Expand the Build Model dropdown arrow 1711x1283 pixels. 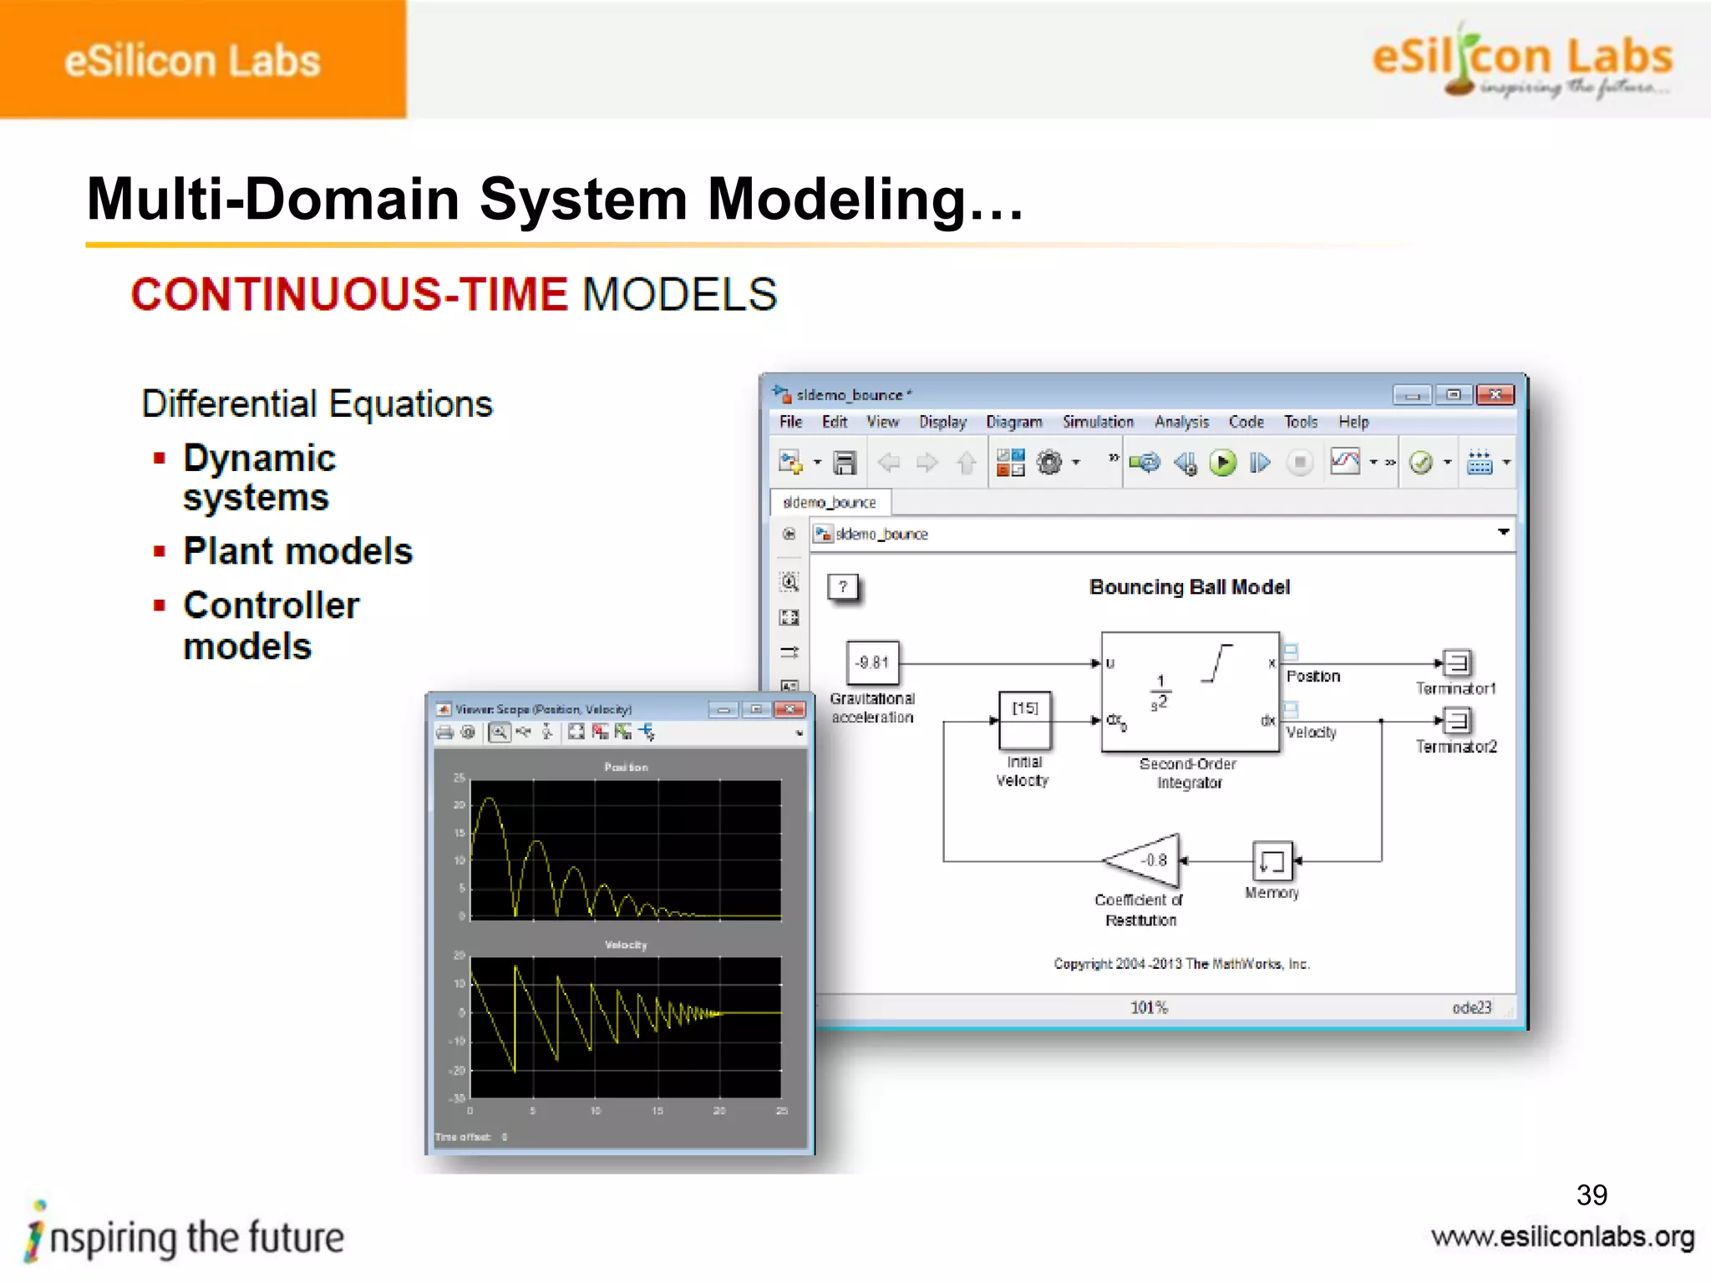click(x=1506, y=463)
